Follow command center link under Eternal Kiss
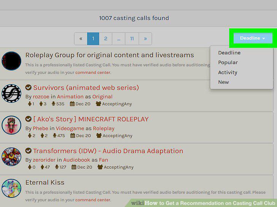The image size is (277, 207). [x=93, y=200]
